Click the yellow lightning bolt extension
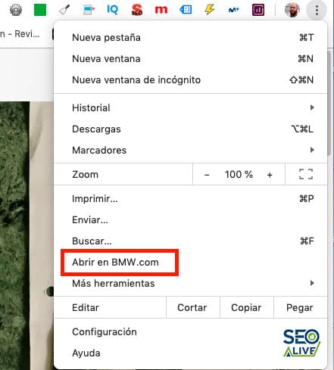334x370 pixels. coord(210,10)
